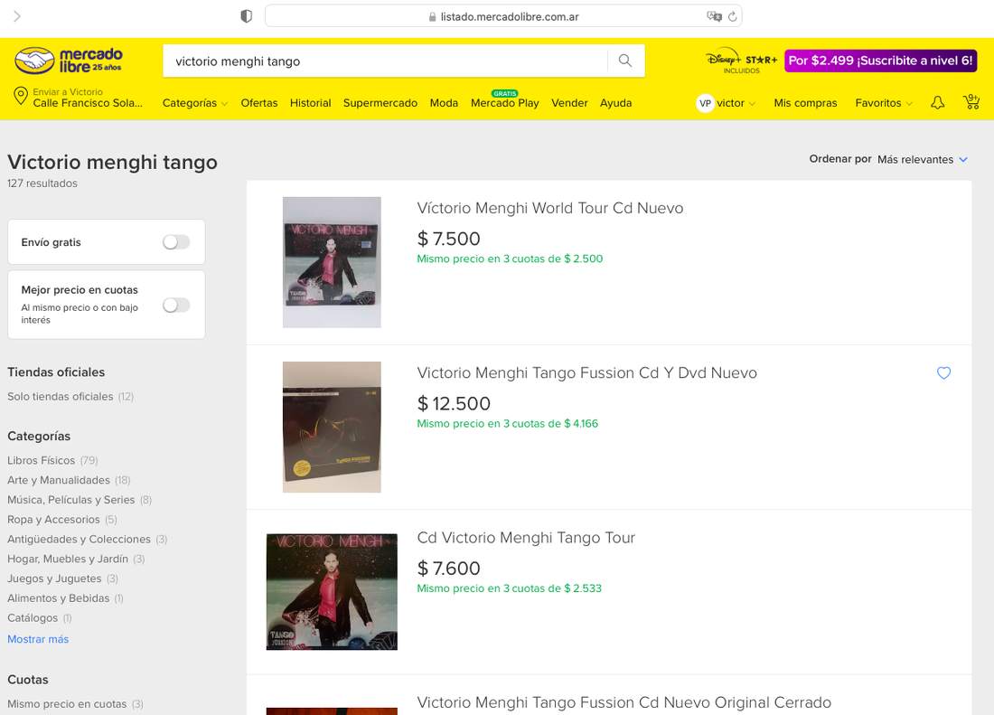Open Supermercado in the nav

380,103
